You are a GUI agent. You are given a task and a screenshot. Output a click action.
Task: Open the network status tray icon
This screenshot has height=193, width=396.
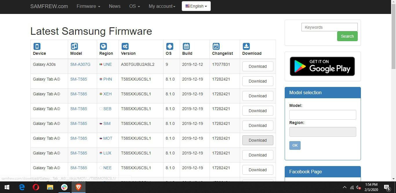352,187
